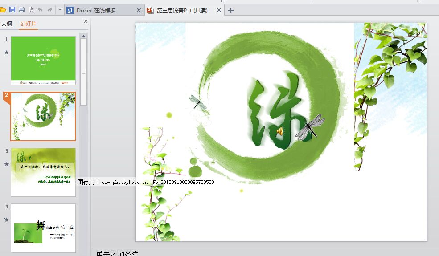Click the Save icon in toolbar

[12, 10]
